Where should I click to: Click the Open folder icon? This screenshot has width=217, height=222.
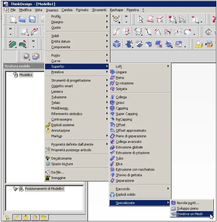[x=22, y=19]
